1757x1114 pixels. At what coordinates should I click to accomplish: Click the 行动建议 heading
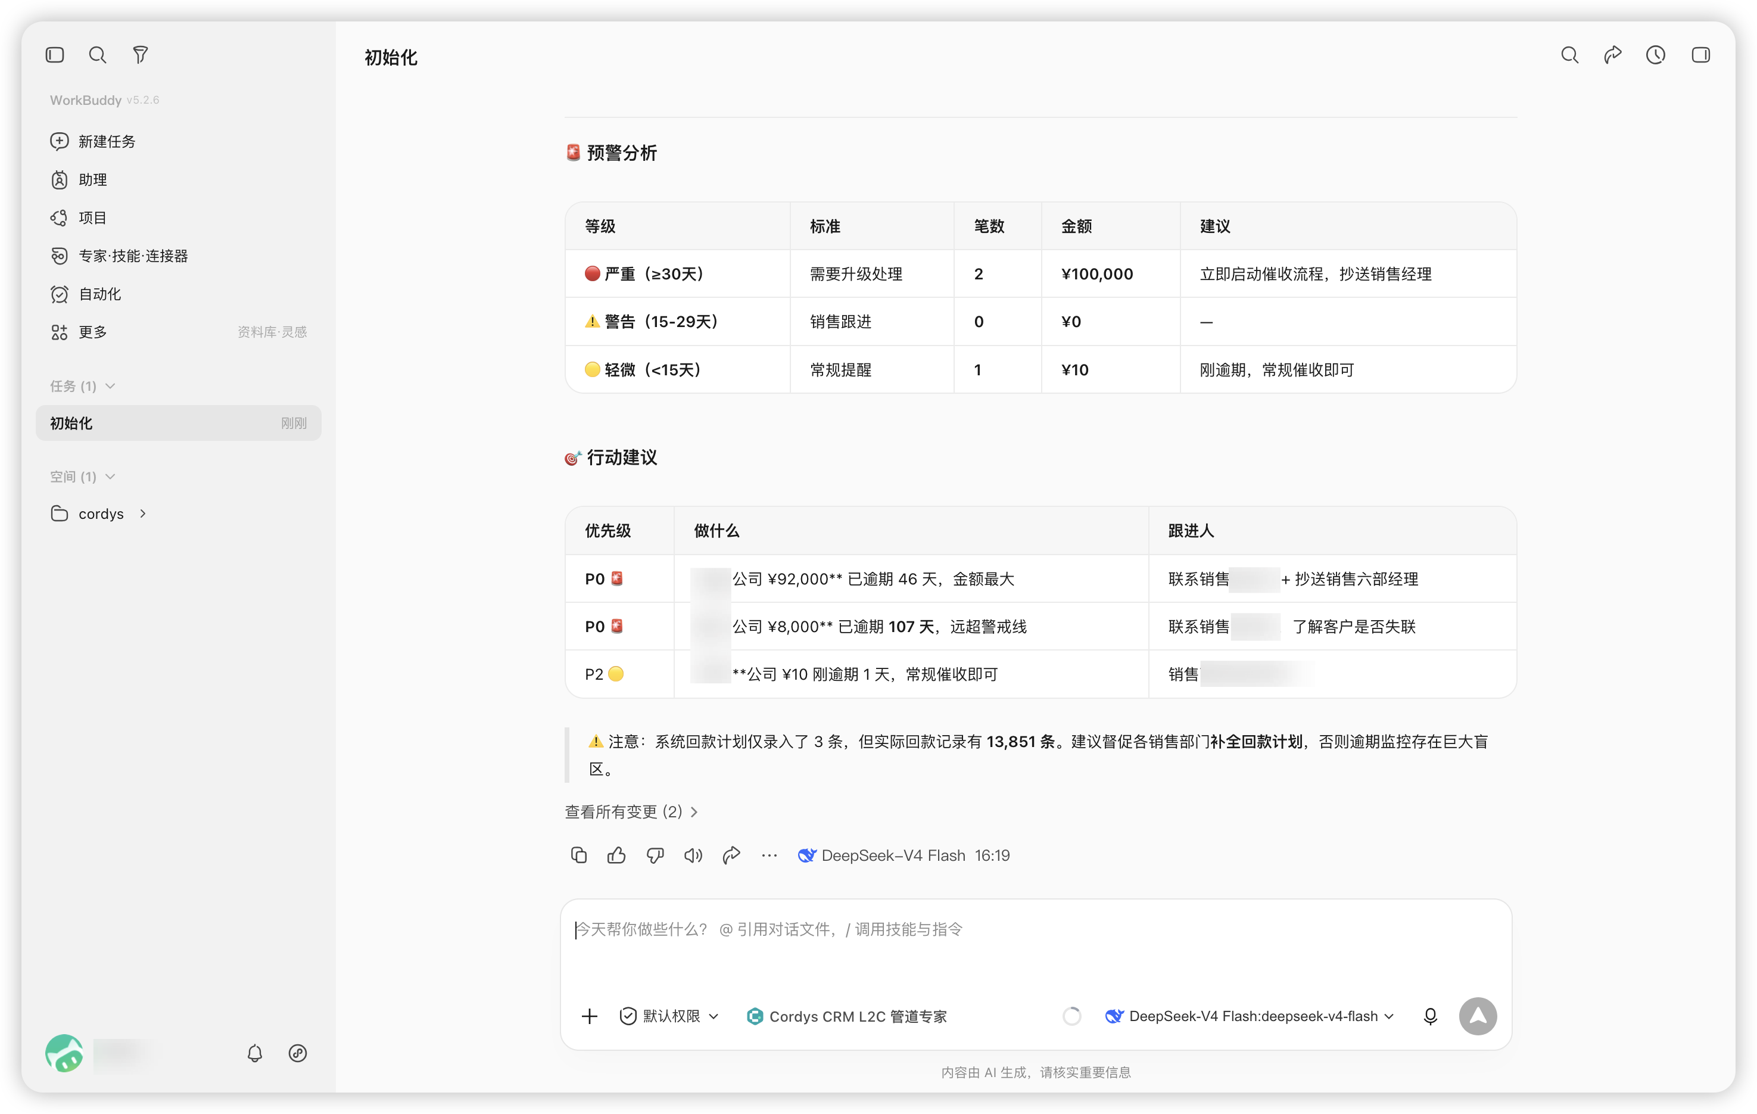(x=622, y=457)
